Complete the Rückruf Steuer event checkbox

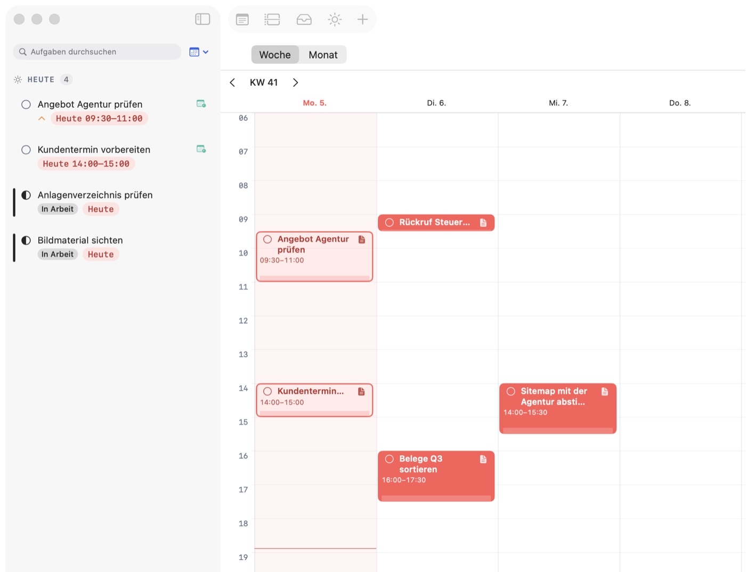click(390, 223)
